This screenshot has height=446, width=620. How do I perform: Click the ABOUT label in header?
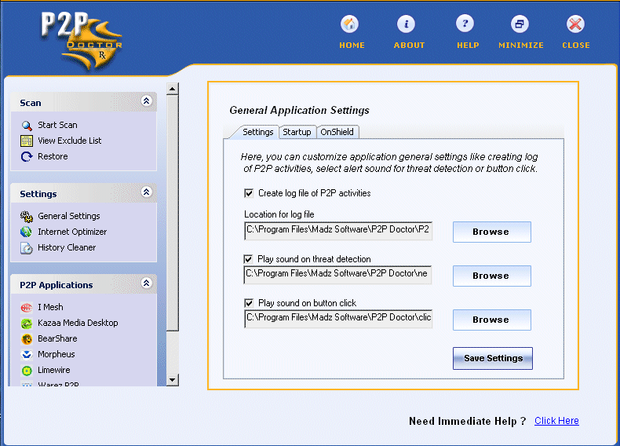tap(409, 45)
